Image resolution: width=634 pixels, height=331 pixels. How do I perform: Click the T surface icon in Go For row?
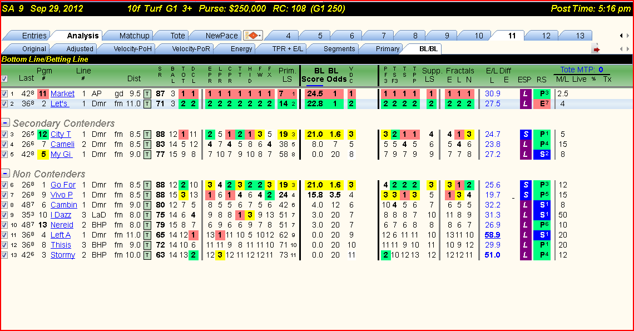pyautogui.click(x=147, y=185)
